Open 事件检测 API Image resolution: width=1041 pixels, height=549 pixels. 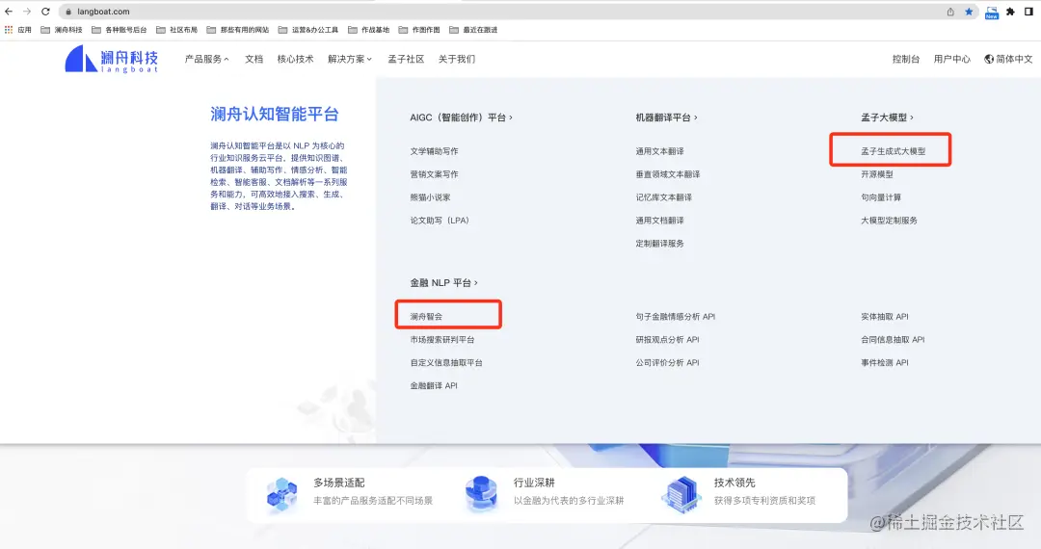click(x=884, y=363)
